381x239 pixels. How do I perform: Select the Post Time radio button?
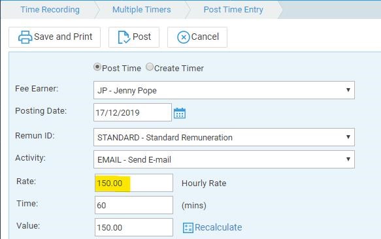pyautogui.click(x=97, y=67)
